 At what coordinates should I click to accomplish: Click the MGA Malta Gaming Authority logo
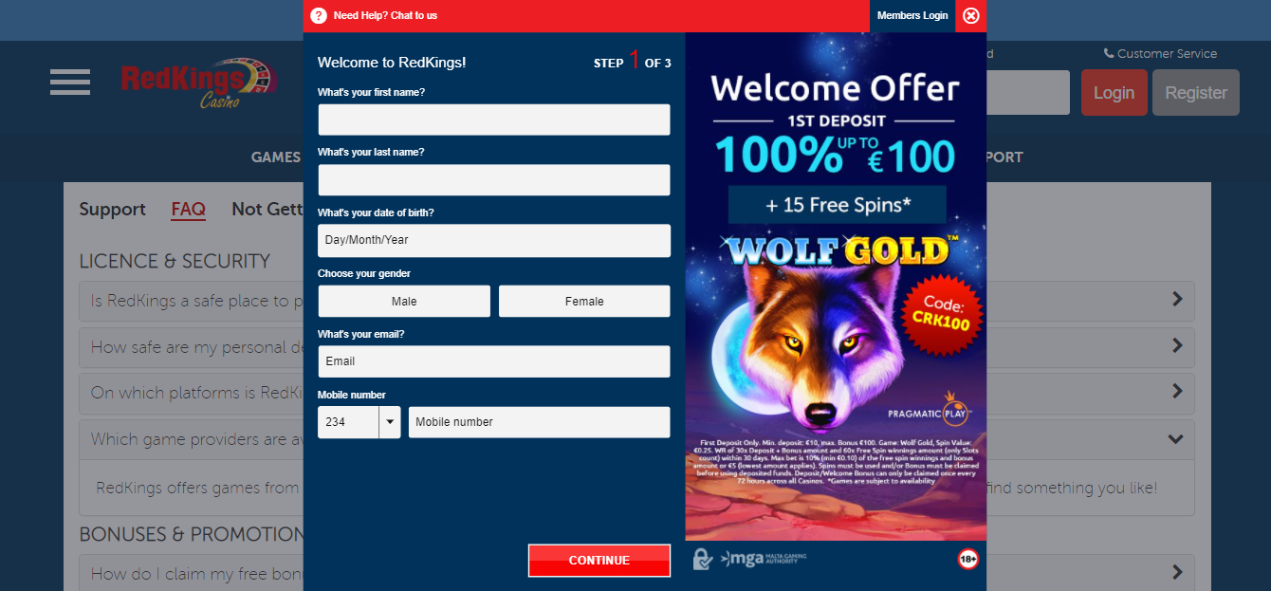(x=764, y=559)
